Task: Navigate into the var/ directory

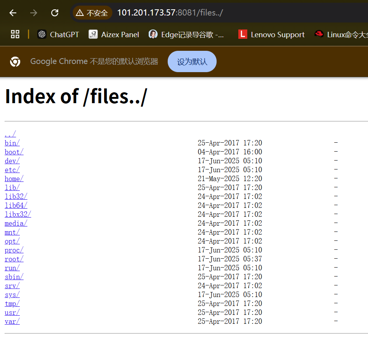Action: click(12, 321)
